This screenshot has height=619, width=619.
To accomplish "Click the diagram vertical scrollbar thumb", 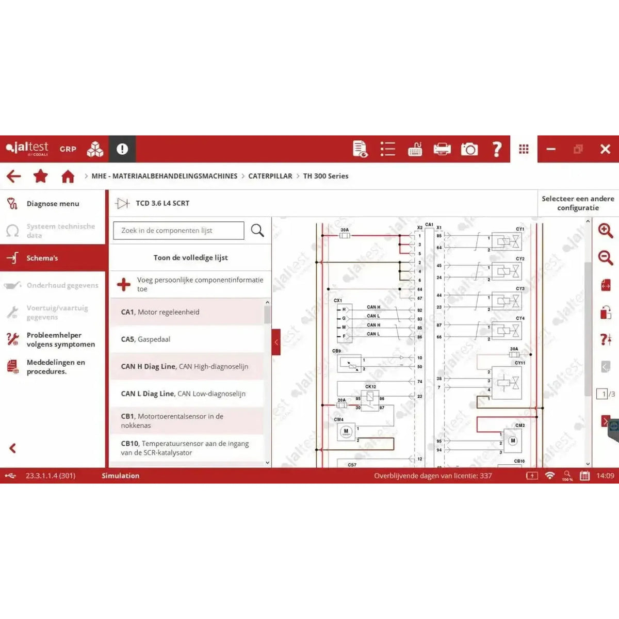I will click(x=588, y=329).
